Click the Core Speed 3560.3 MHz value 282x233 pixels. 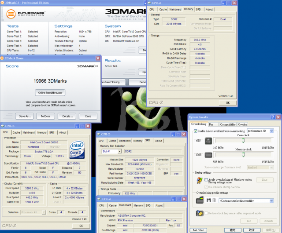(32, 188)
